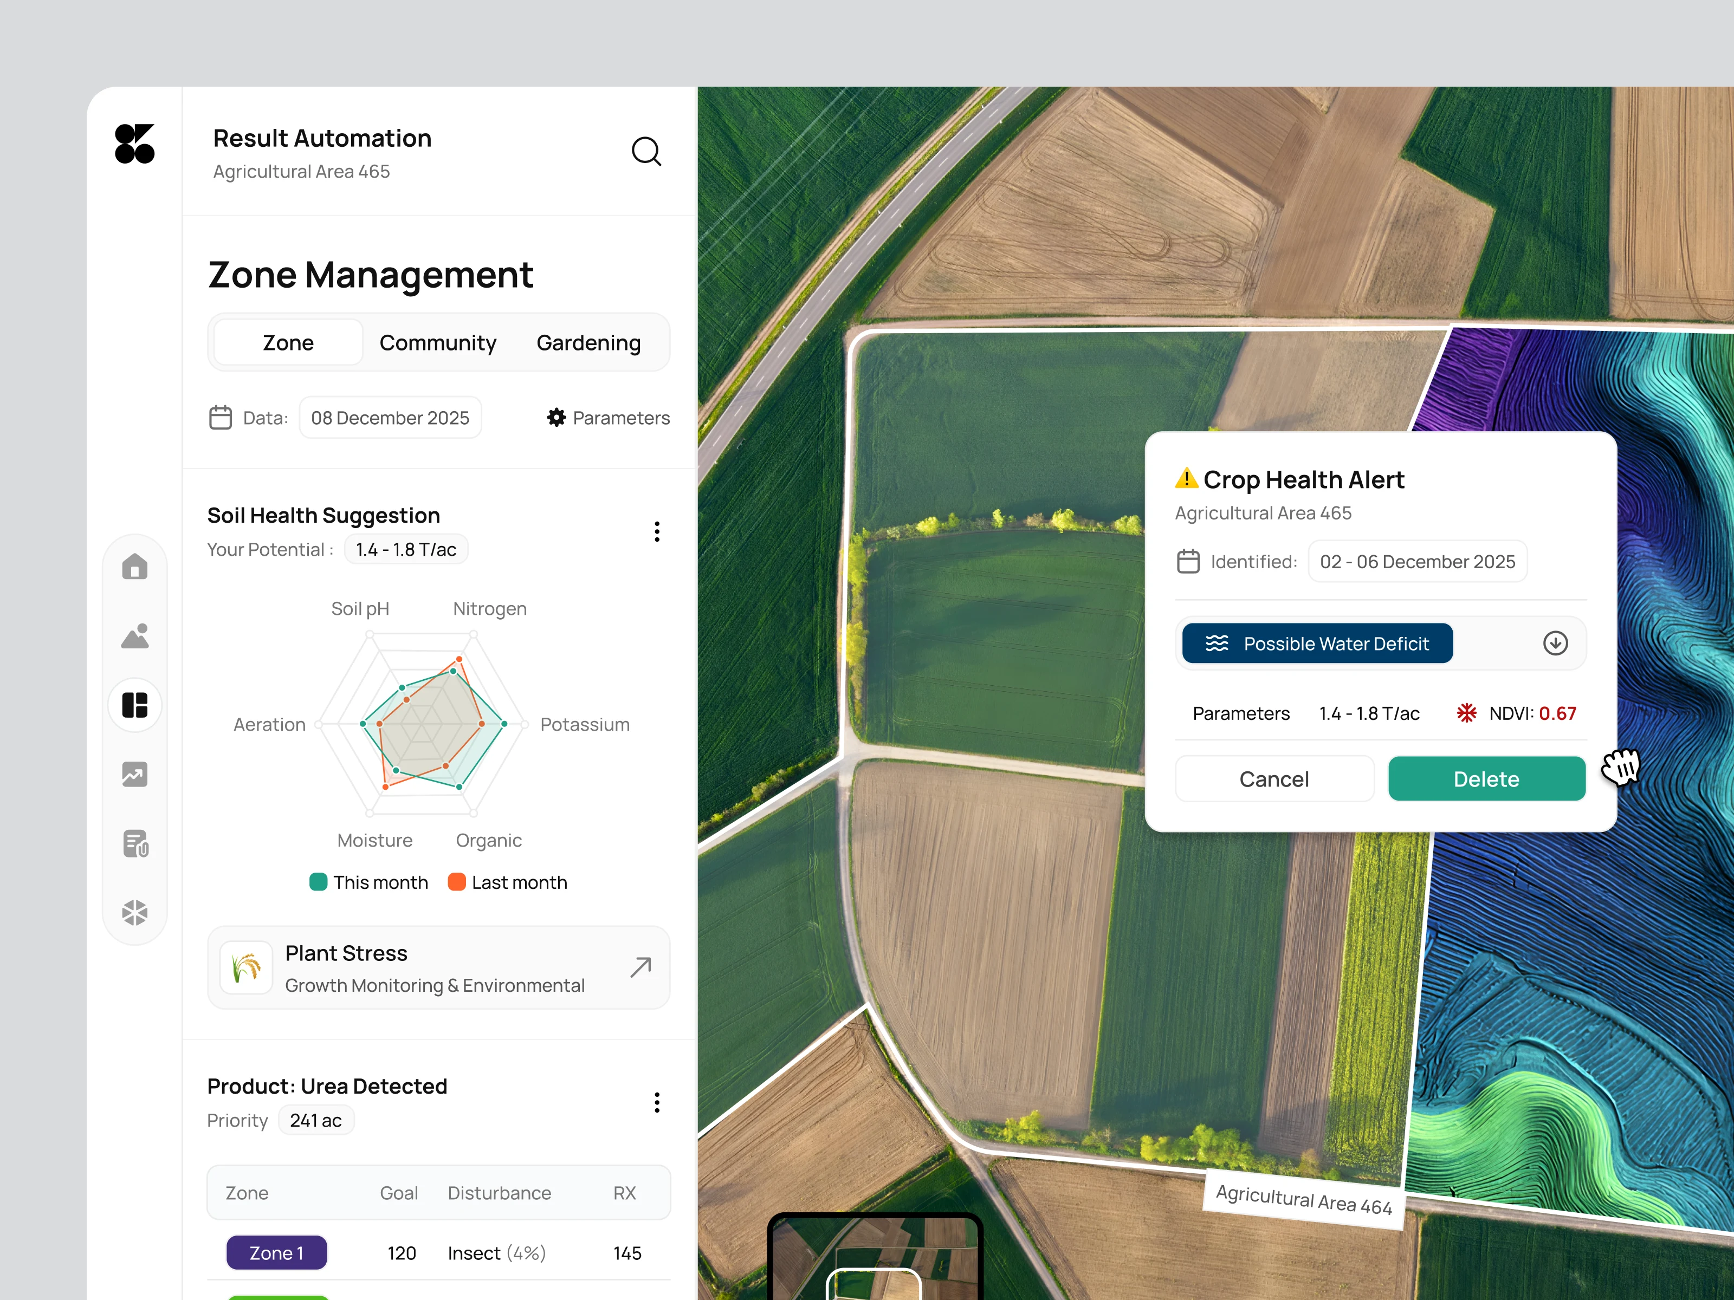Expand Plant Stress card arrow

pos(640,967)
